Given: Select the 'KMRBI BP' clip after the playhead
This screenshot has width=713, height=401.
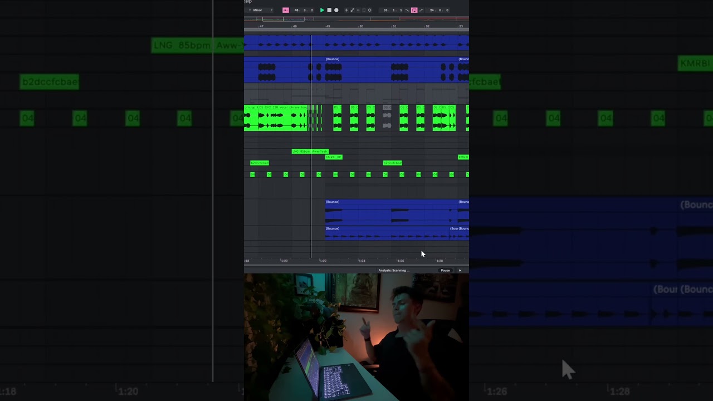Looking at the screenshot, I should [334, 157].
